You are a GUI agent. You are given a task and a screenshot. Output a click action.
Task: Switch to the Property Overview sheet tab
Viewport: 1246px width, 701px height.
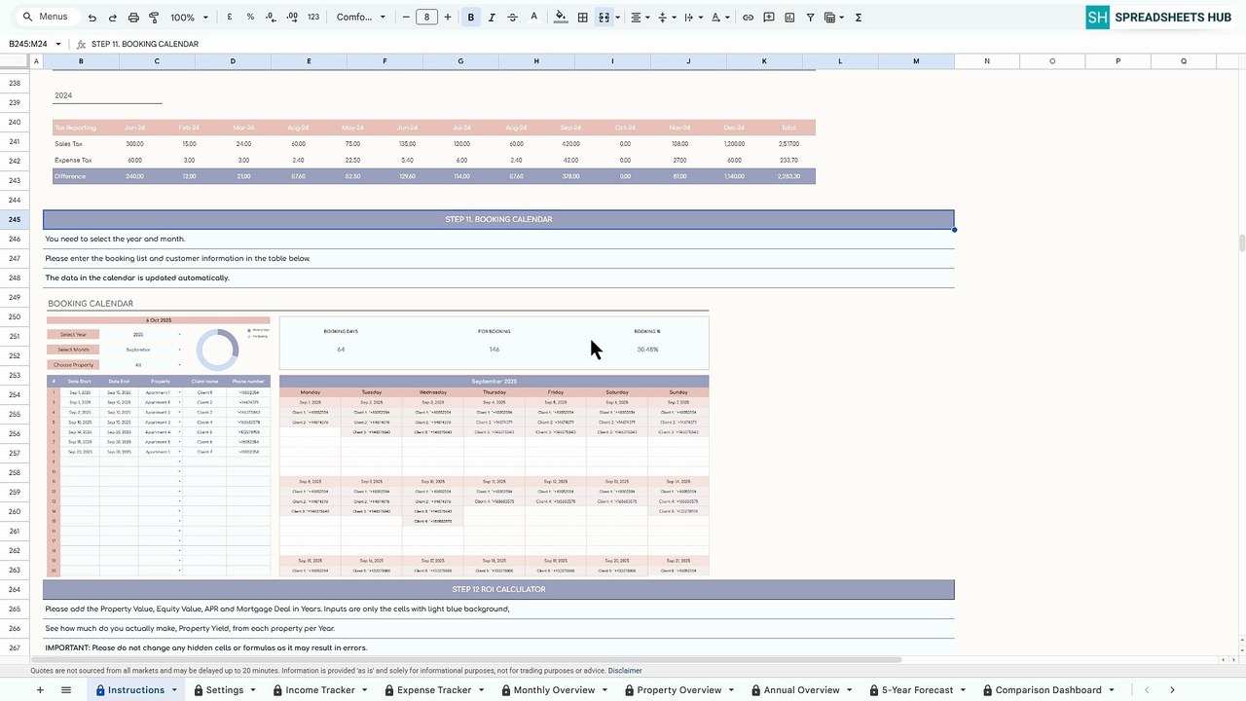click(678, 690)
